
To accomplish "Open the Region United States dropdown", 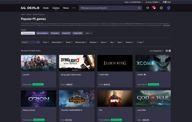I will click(133, 2).
